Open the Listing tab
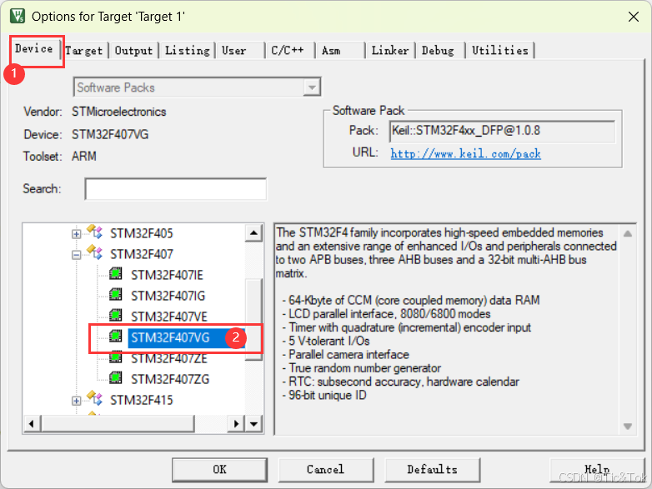This screenshot has height=489, width=652. tap(188, 51)
